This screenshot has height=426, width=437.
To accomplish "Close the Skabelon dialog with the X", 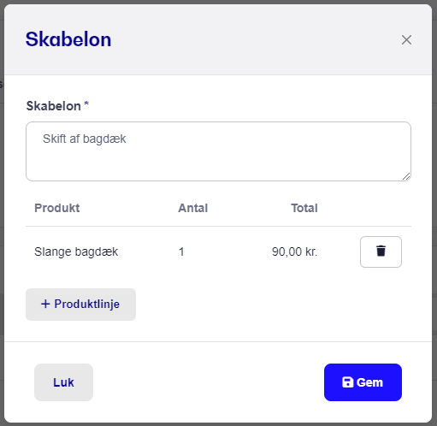I will [406, 40].
